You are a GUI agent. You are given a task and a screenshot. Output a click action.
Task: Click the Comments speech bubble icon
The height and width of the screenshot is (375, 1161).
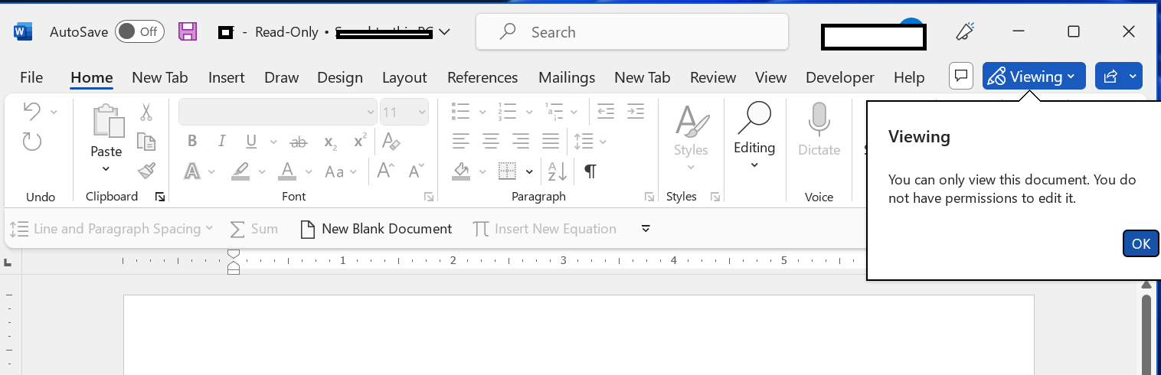coord(961,77)
